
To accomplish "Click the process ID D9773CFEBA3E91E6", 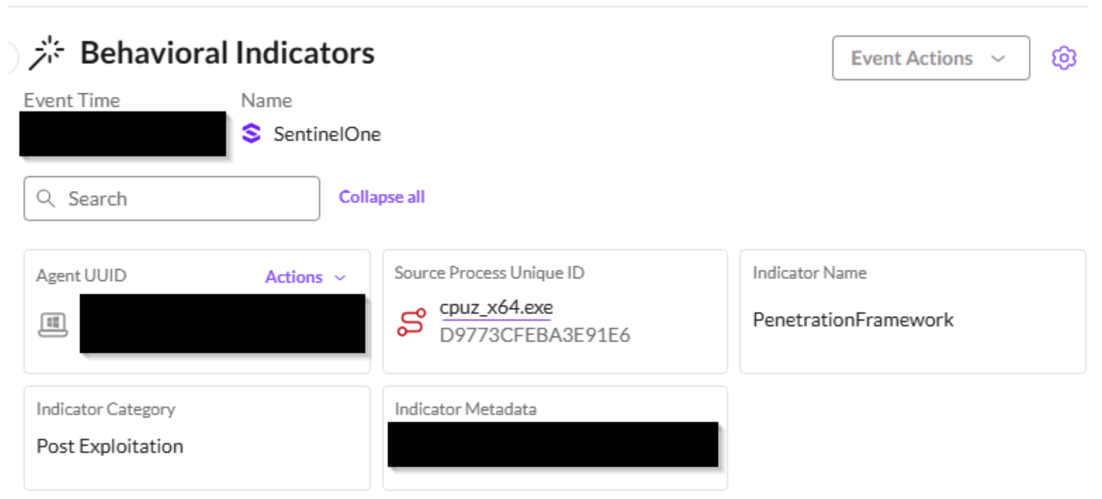I will pyautogui.click(x=534, y=335).
